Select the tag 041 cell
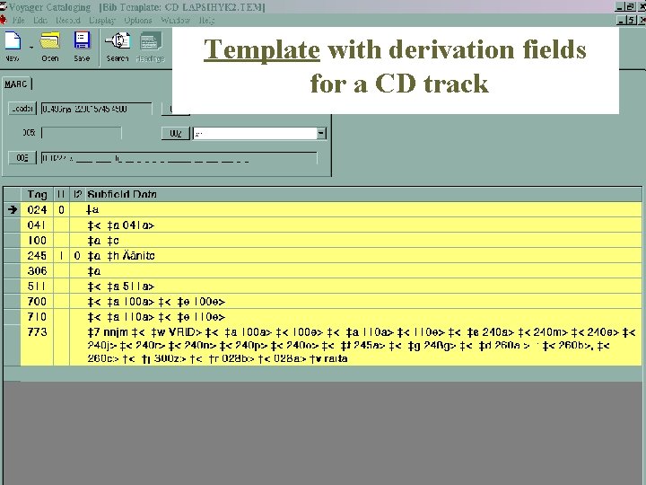The height and width of the screenshot is (485, 646). tap(37, 225)
